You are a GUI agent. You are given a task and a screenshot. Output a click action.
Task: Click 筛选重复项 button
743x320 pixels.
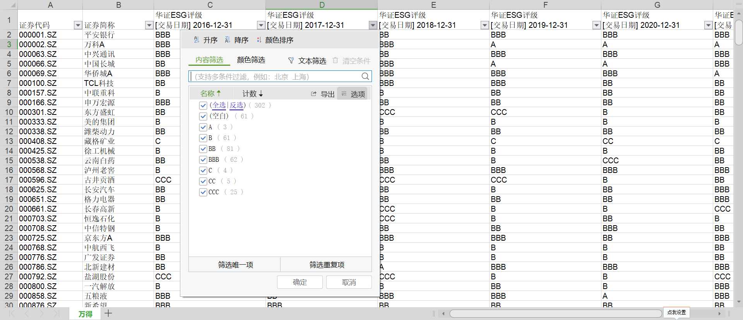(327, 265)
